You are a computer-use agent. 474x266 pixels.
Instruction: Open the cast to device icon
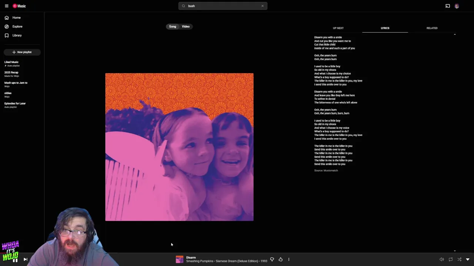pos(448,6)
